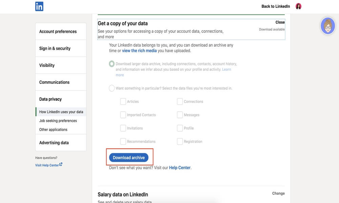Click the 'Salary data on LinkedIn' heading

(x=123, y=194)
